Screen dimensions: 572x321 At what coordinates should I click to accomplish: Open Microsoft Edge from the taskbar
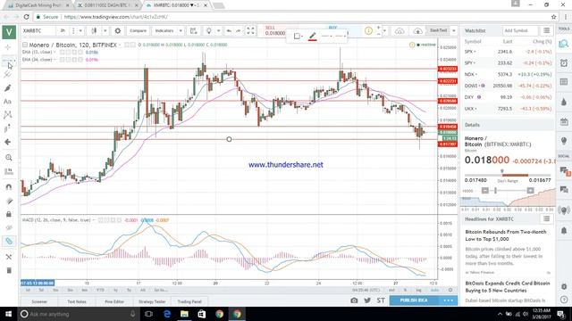pyautogui.click(x=167, y=314)
